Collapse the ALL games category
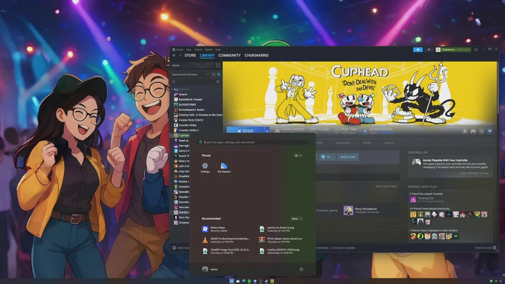Image resolution: width=505 pixels, height=284 pixels. tap(172, 90)
